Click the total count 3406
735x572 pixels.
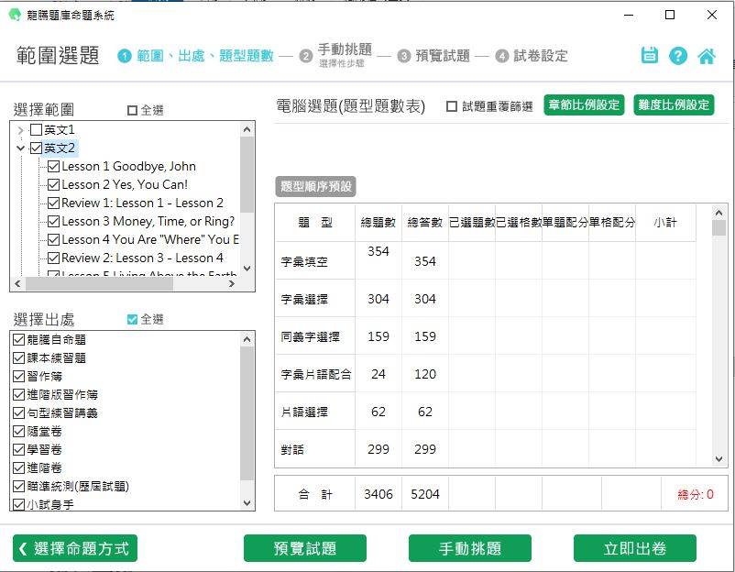[x=378, y=494]
